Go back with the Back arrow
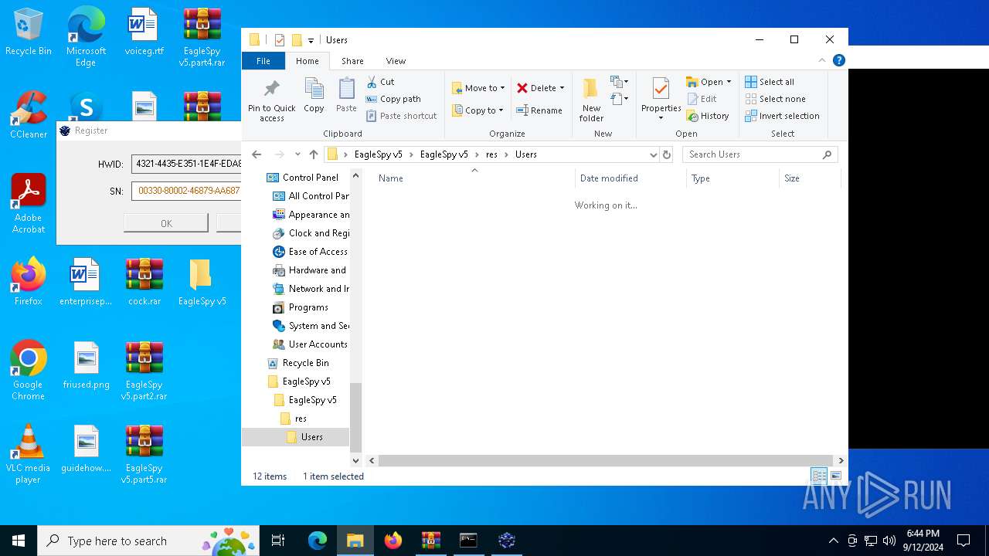Screen dimensions: 989x556 [257, 154]
